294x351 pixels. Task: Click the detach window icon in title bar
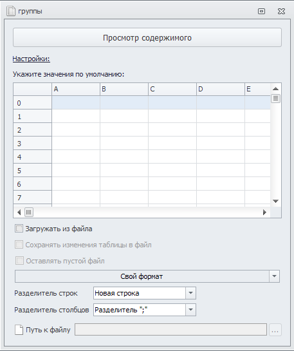[x=261, y=11]
